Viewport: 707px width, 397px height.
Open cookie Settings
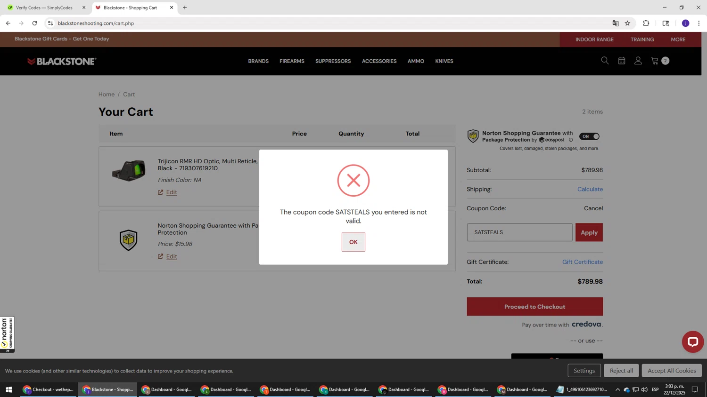tap(584, 371)
